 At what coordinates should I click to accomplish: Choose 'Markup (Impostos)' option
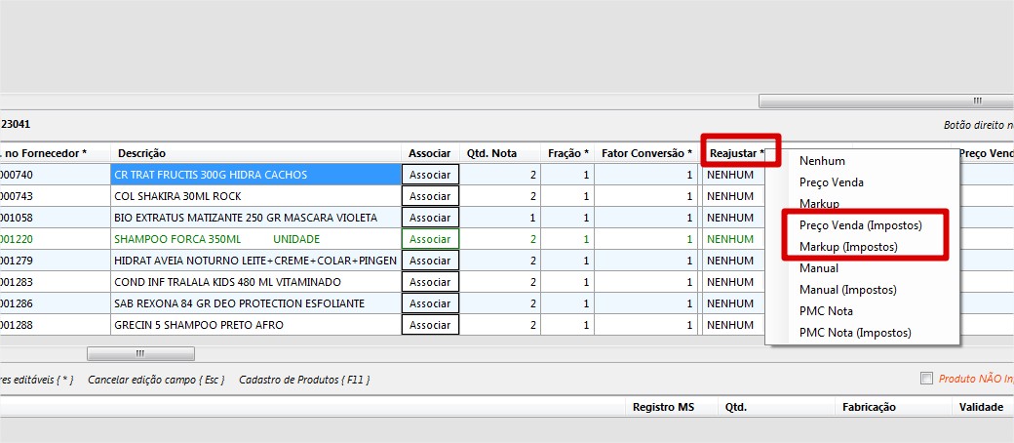847,247
